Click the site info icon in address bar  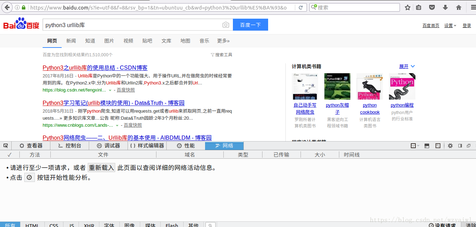click(x=17, y=7)
